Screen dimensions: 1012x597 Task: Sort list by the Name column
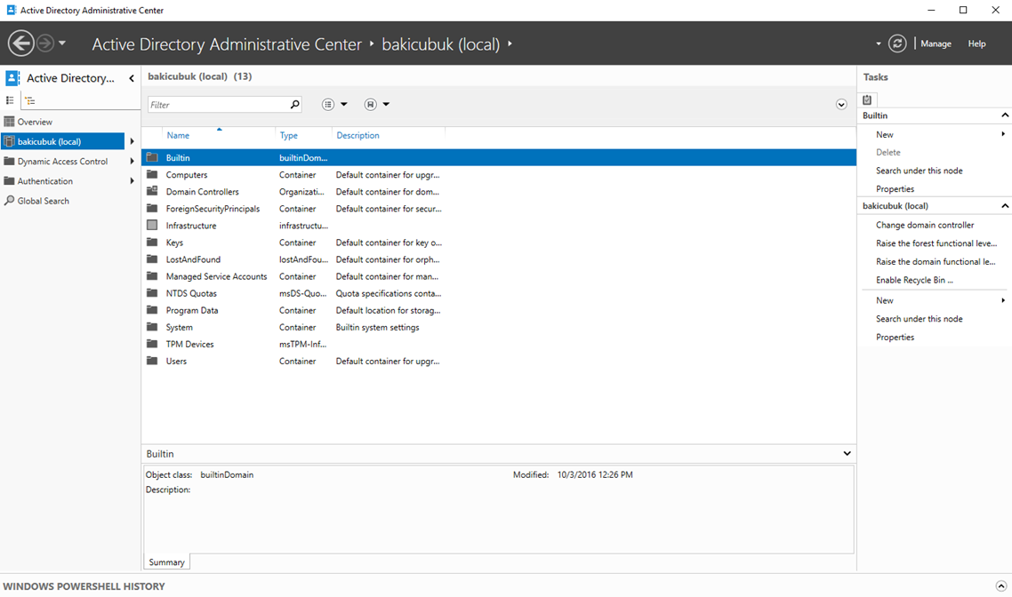coord(178,135)
